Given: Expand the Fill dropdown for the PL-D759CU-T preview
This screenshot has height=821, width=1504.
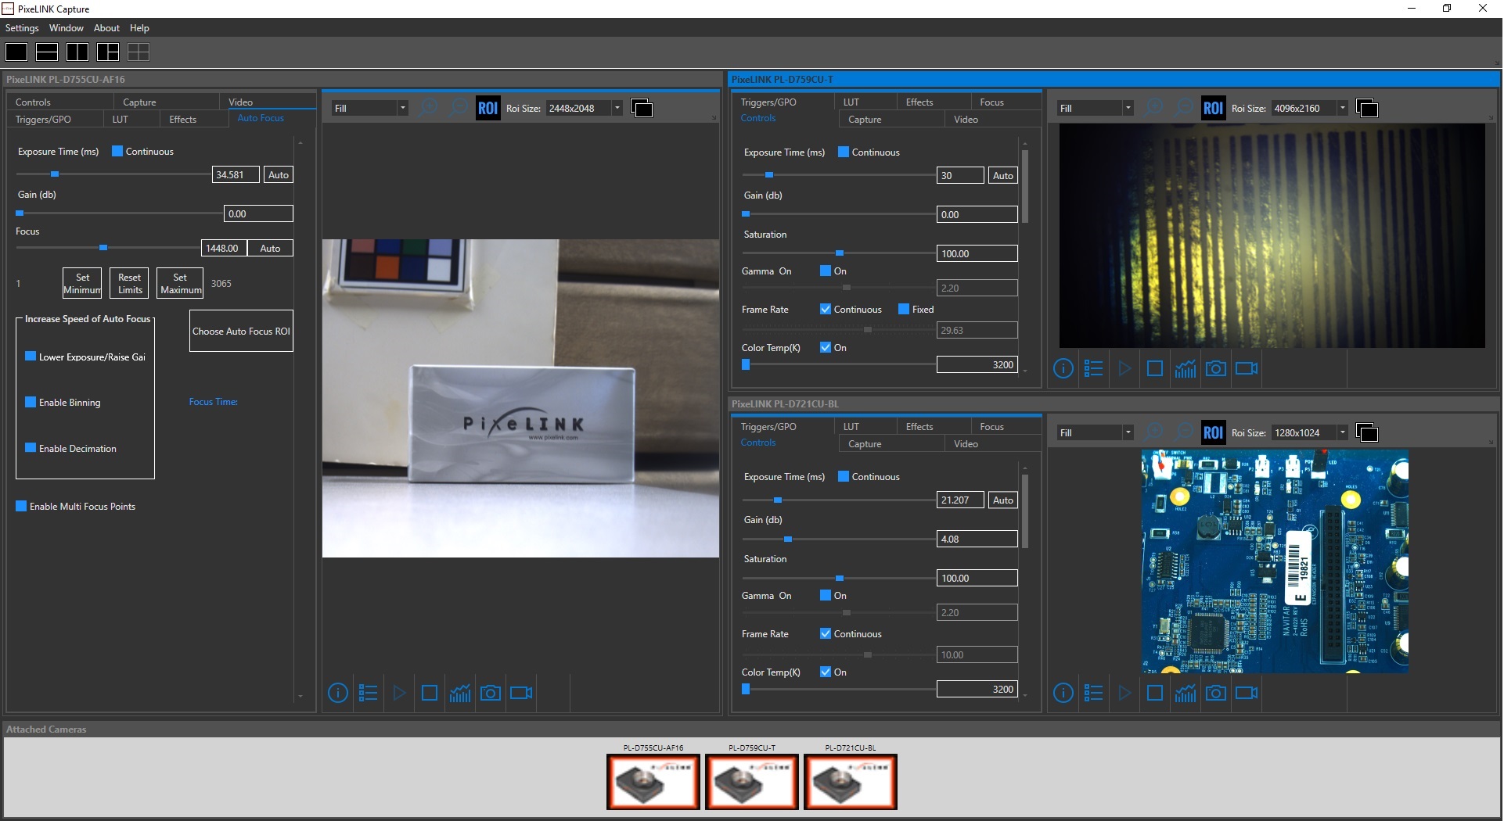Looking at the screenshot, I should pos(1128,109).
